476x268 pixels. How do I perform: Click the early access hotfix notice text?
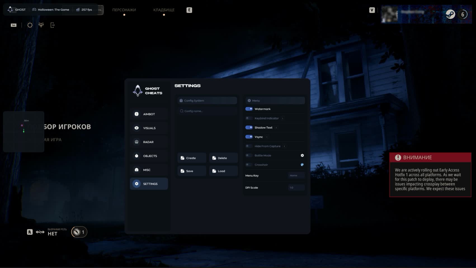[x=430, y=179]
